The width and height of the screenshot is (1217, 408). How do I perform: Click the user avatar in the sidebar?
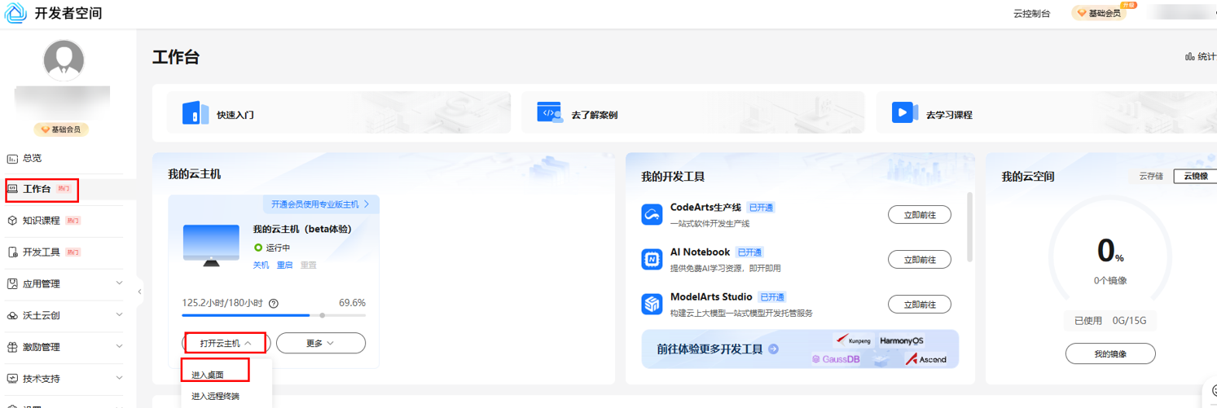click(64, 60)
